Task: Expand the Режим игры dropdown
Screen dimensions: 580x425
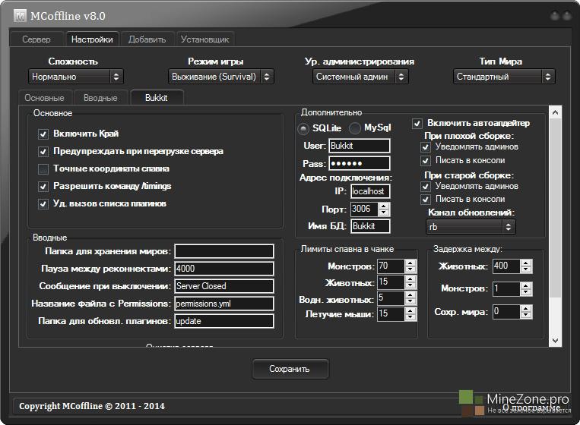Action: point(221,77)
